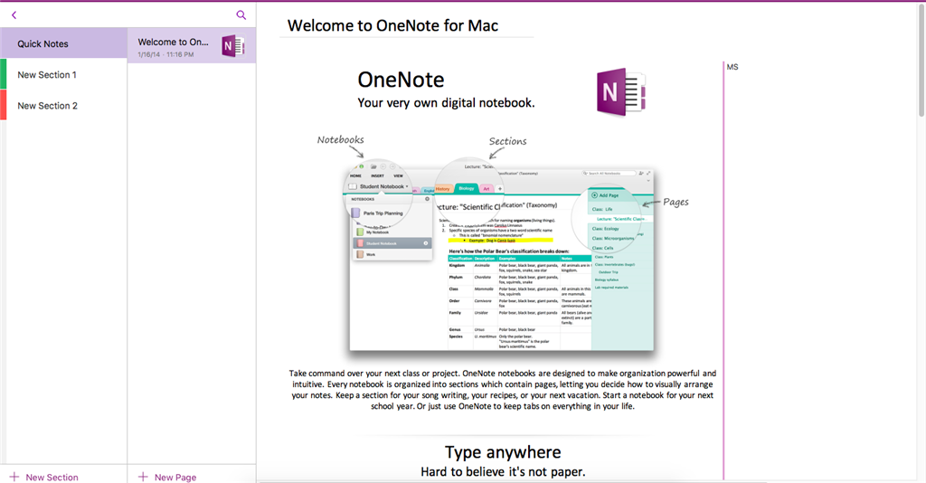
Task: Click the vertical scrollbar on the right edge
Action: [x=921, y=59]
